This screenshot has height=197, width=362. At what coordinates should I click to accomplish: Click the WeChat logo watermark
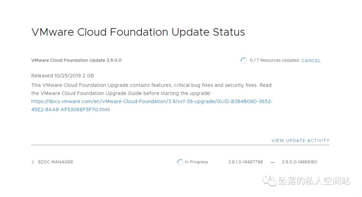[x=270, y=181]
